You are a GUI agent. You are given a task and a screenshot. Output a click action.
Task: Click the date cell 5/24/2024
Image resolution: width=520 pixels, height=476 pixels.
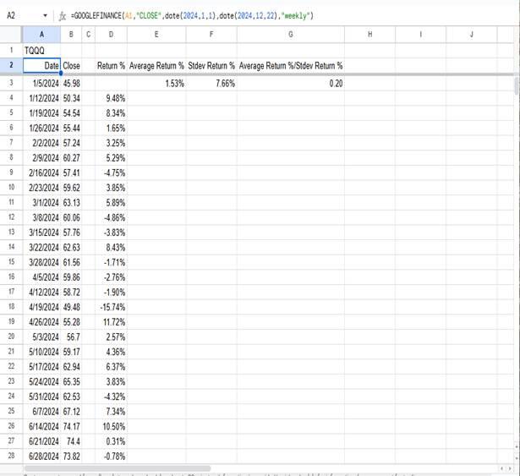pos(41,381)
